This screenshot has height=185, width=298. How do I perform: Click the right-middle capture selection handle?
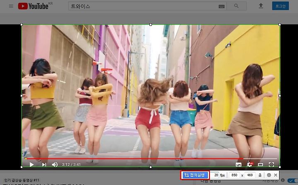[x=280, y=96]
